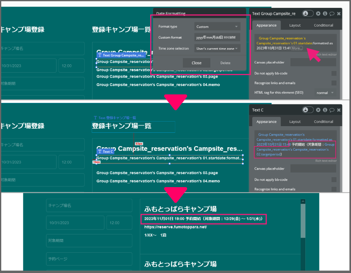Toggle the lock switch in Text Group Campsite_re panel
The image size is (351, 273).
click(307, 13)
